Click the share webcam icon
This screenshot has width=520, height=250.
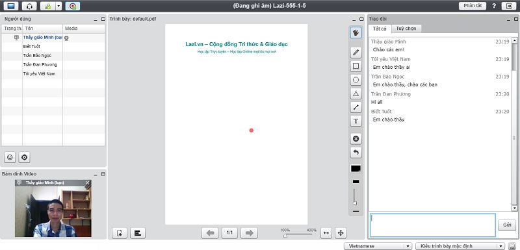pos(47,6)
